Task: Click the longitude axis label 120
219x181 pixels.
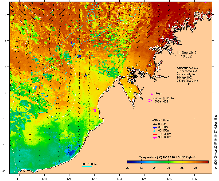Action: pyautogui.click(x=44, y=179)
